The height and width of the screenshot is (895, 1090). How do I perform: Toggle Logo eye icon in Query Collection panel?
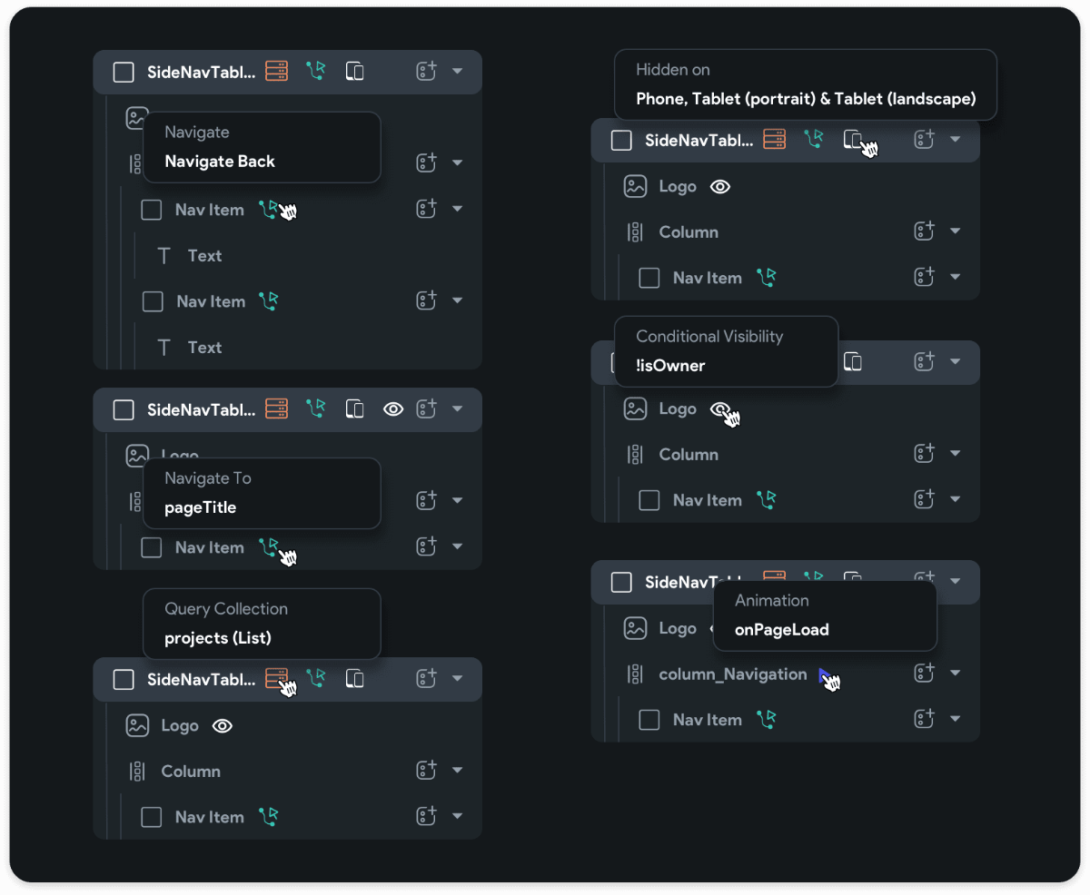(223, 726)
